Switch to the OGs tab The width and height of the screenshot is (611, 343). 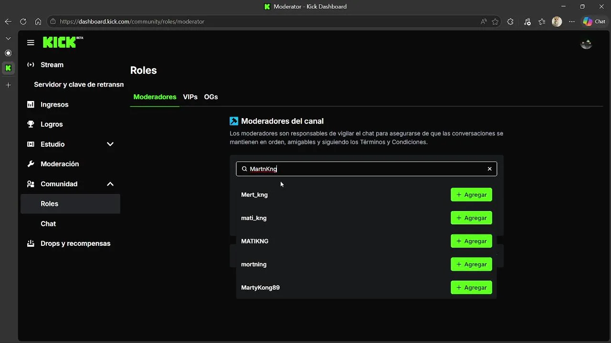(211, 97)
